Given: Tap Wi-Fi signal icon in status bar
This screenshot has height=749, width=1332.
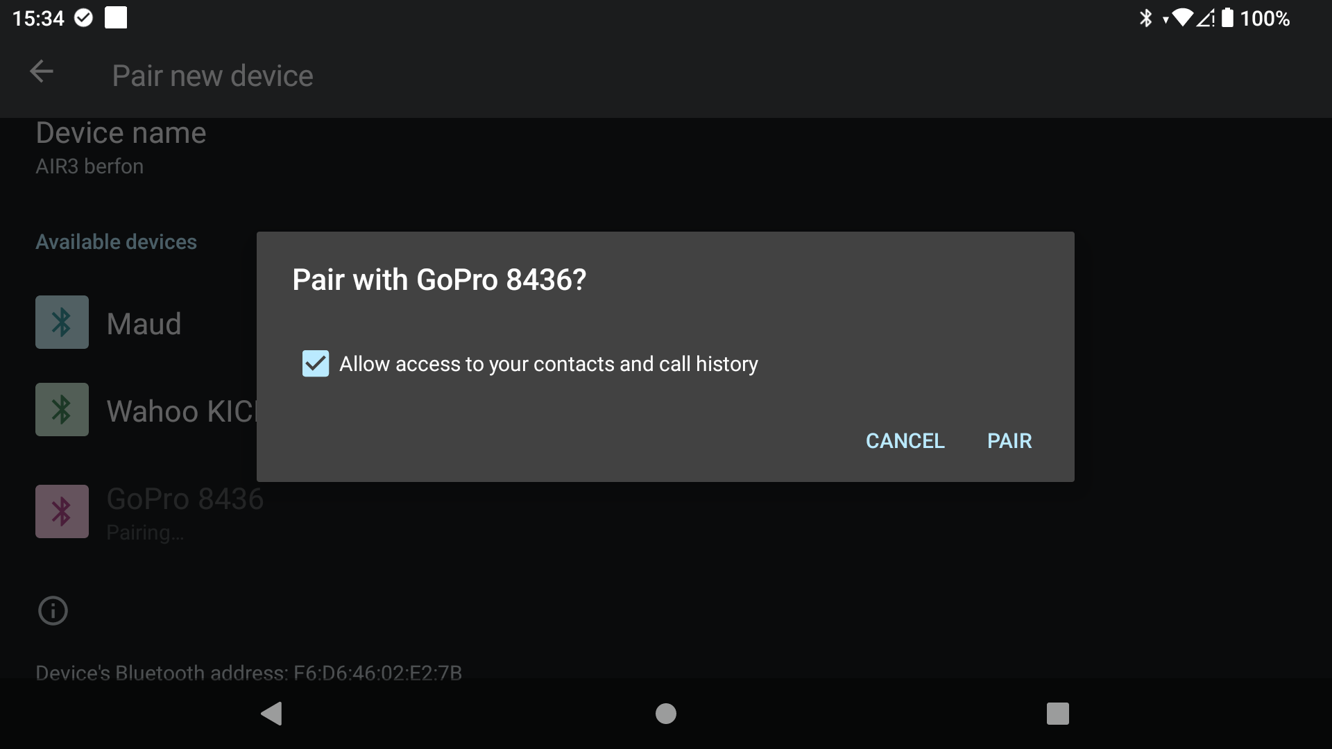Looking at the screenshot, I should 1183,18.
